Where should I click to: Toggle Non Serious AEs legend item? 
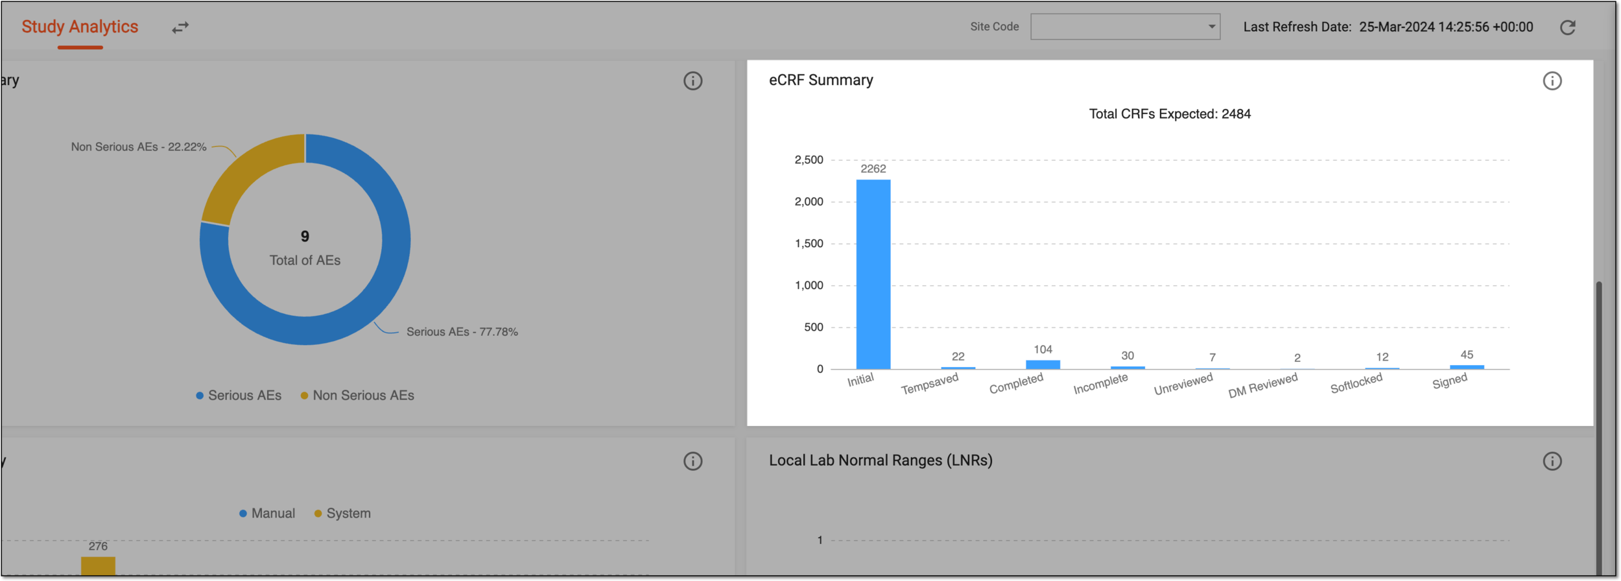tap(357, 396)
